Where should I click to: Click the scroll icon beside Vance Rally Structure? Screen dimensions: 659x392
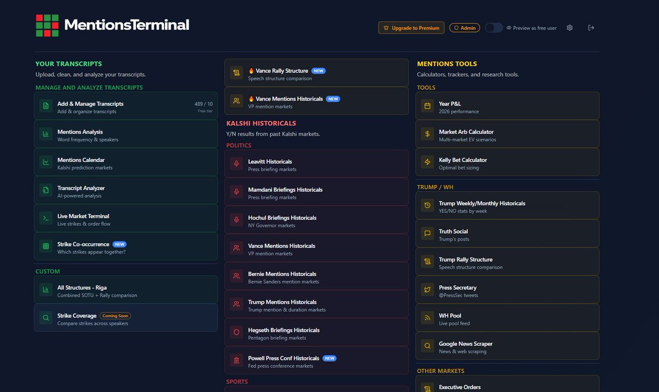(237, 72)
